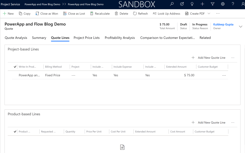The height and width of the screenshot is (153, 245).
Task: Click the search magnifier icon in header
Action: click(172, 4)
